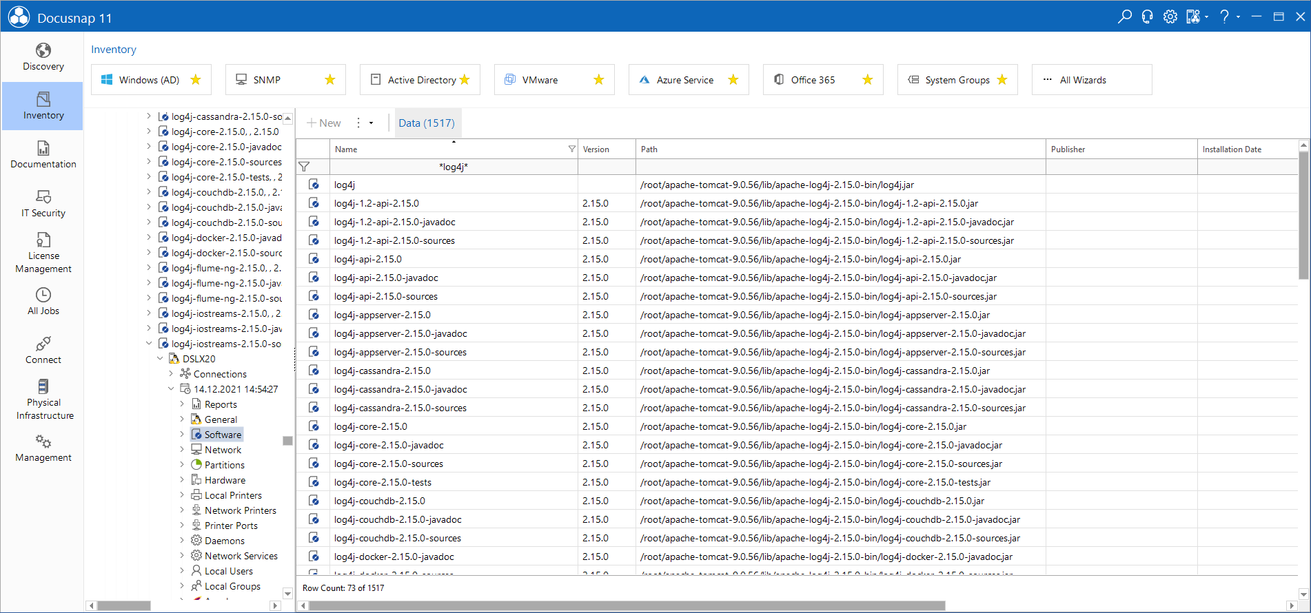Open the Documentation section
The image size is (1311, 613).
tap(43, 155)
